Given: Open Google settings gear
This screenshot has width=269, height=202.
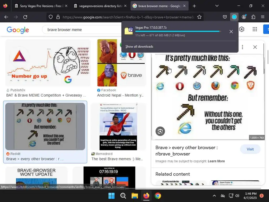Looking at the screenshot, I should point(242,29).
